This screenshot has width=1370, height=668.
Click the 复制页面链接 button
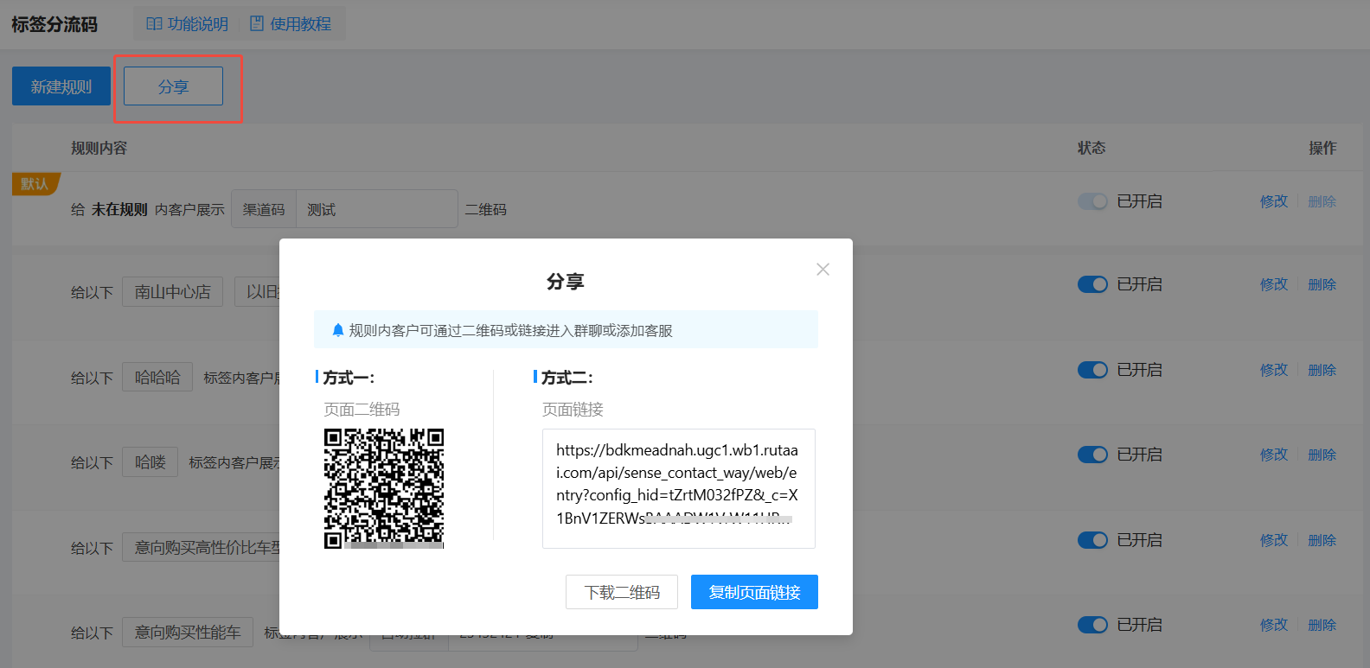[754, 592]
